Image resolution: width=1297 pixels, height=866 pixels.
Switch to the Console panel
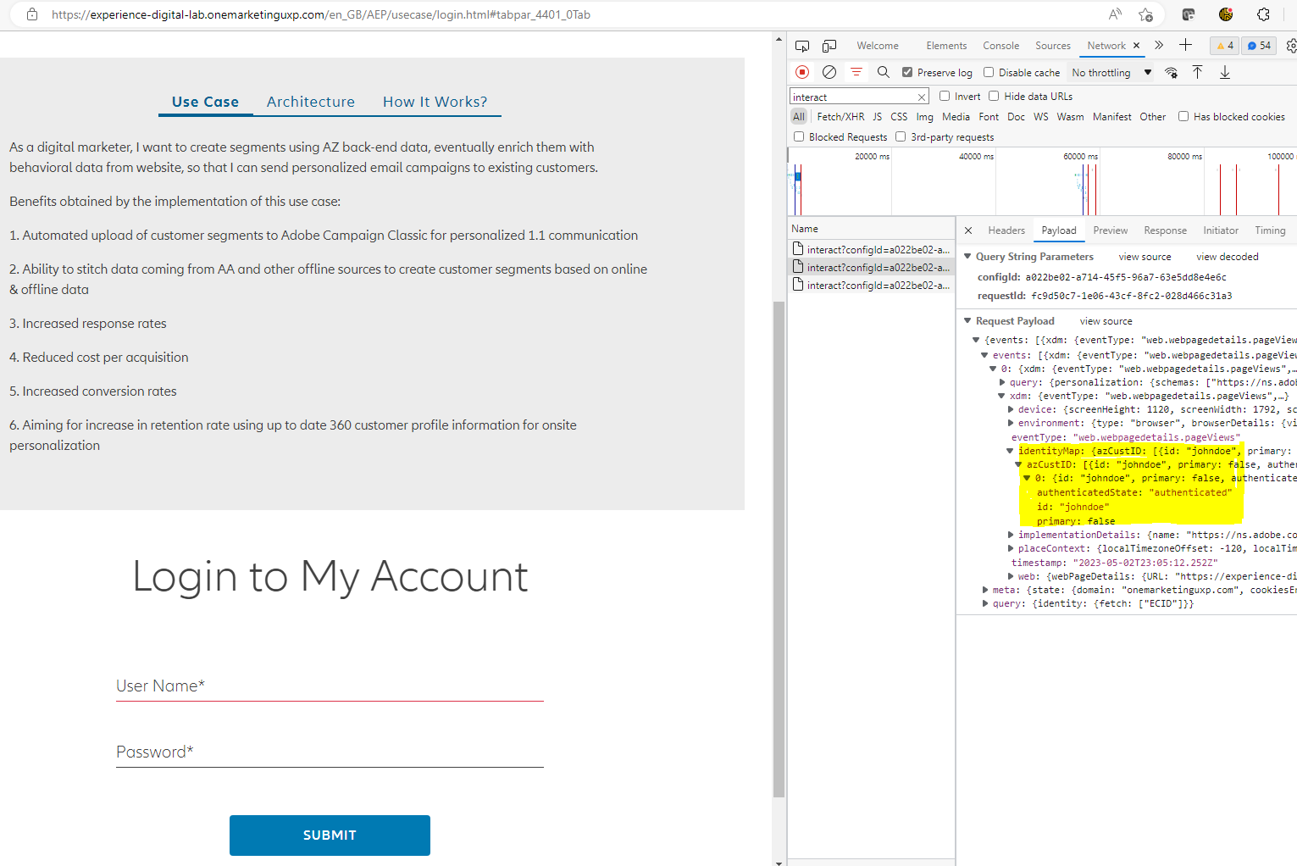(x=1000, y=46)
